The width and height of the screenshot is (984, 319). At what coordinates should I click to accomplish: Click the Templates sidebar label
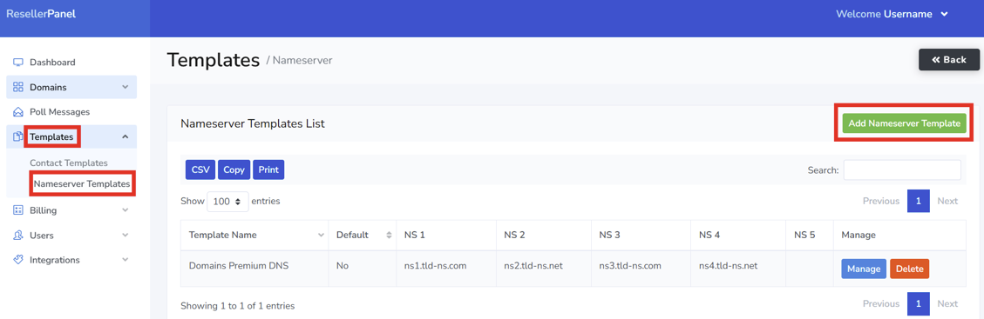(51, 136)
